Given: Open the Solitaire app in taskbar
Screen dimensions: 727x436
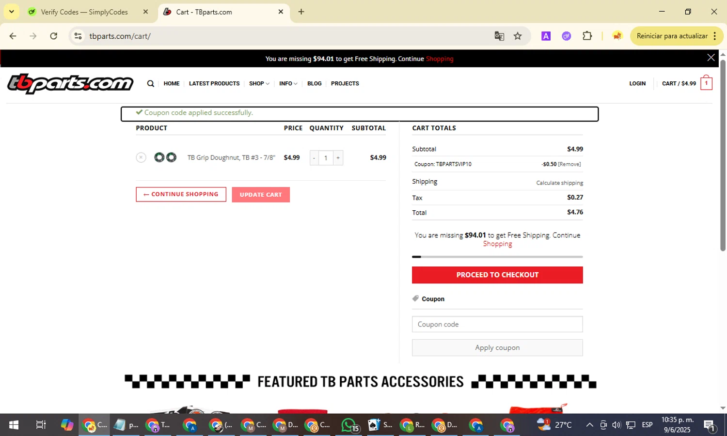Looking at the screenshot, I should point(380,425).
